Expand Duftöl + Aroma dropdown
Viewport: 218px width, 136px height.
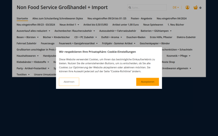click(x=112, y=37)
